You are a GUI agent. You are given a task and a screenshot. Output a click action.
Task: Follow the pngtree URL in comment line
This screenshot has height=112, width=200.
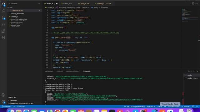86,33
